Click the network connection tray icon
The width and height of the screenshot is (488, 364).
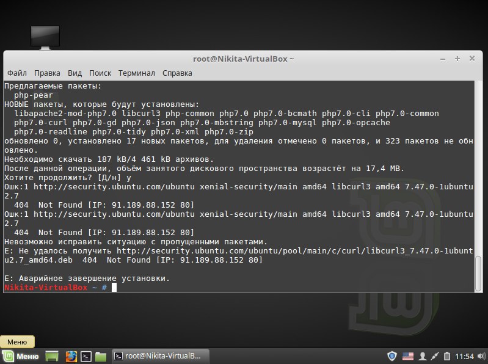435,356
